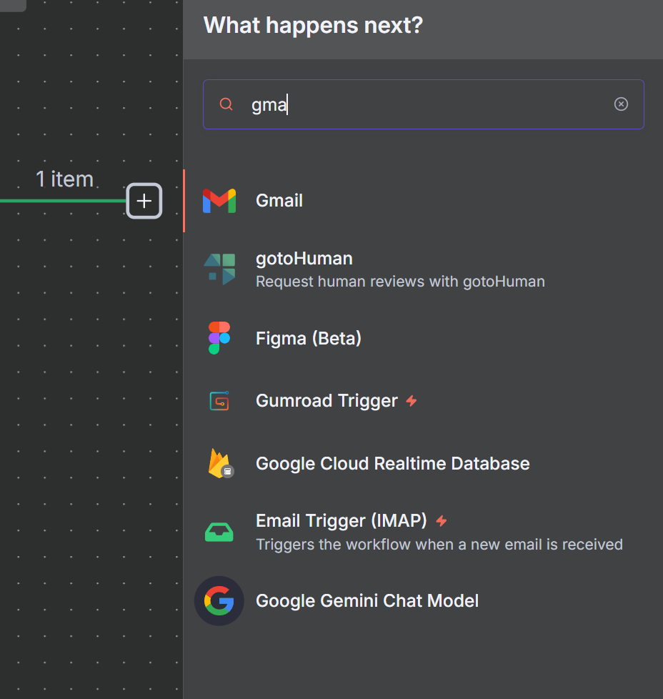Click the Figma logo icon
663x699 pixels.
pyautogui.click(x=219, y=338)
